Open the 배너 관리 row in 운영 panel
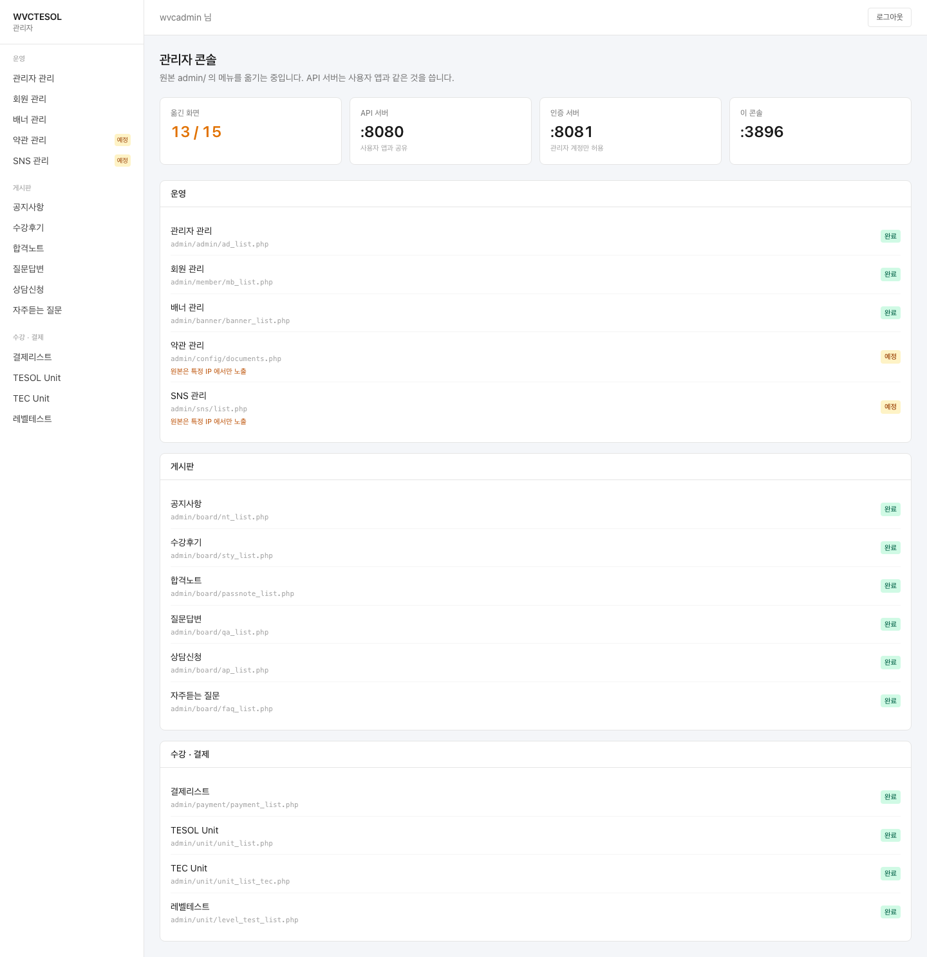 [536, 313]
